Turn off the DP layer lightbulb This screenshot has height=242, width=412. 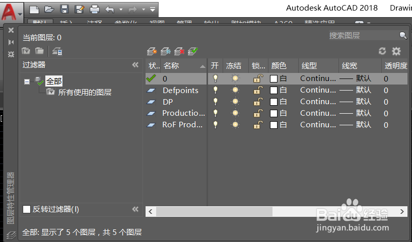point(216,102)
